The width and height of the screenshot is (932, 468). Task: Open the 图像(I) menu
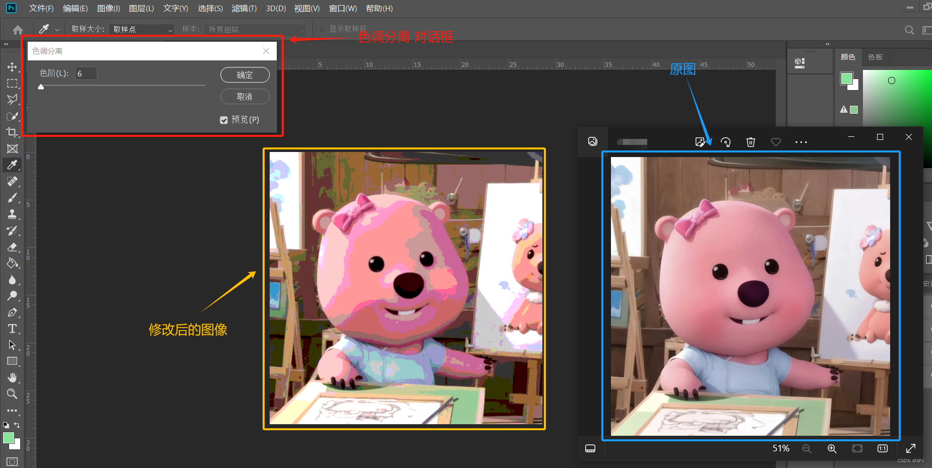coord(108,9)
